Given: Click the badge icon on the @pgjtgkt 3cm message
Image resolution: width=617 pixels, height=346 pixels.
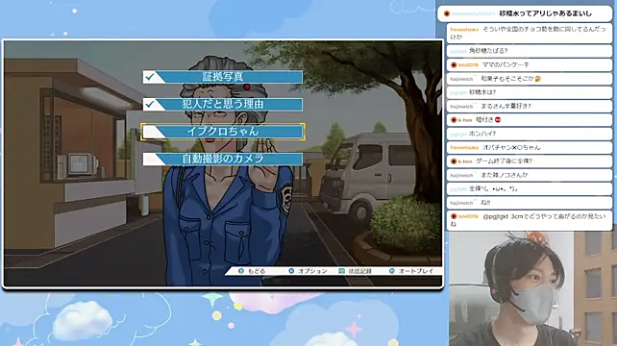Looking at the screenshot, I should click(x=454, y=216).
